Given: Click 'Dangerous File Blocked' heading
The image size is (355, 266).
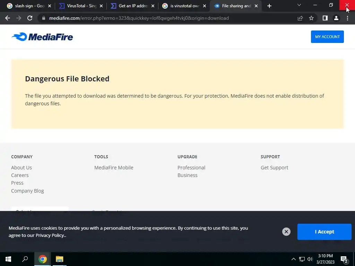Looking at the screenshot, I should point(67,79).
